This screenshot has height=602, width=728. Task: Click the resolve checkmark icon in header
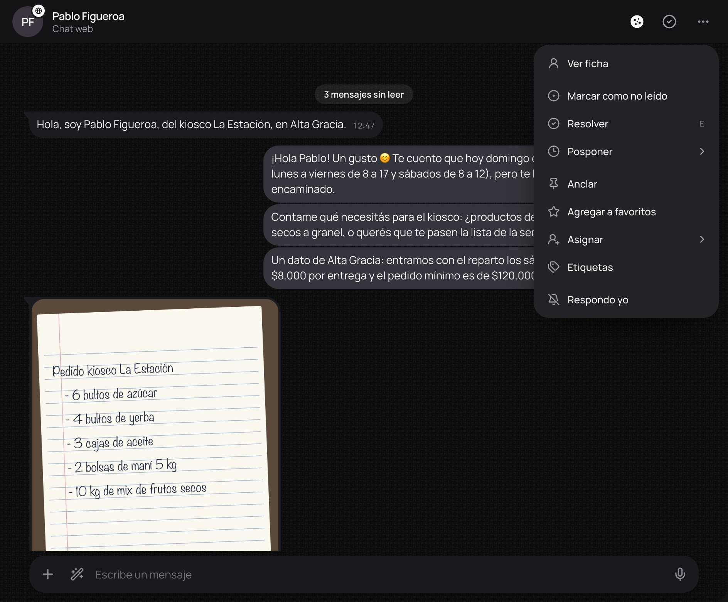click(x=669, y=22)
